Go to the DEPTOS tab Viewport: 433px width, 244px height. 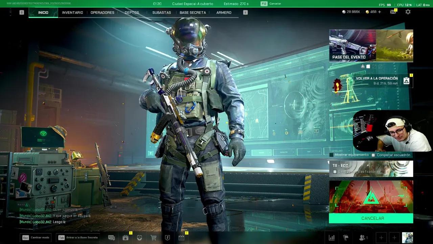[132, 13]
